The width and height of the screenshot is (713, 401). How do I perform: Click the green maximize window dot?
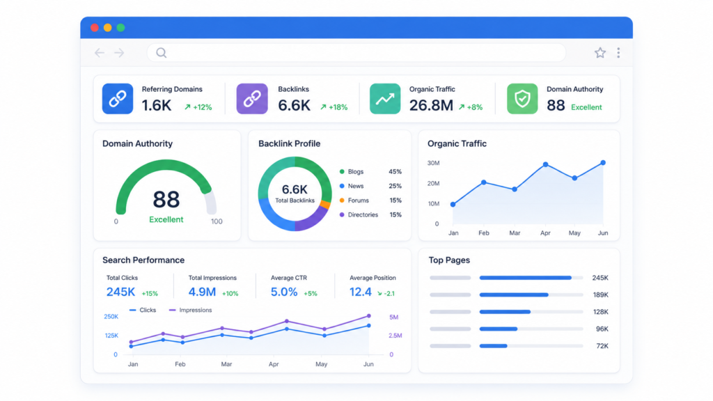pos(120,28)
